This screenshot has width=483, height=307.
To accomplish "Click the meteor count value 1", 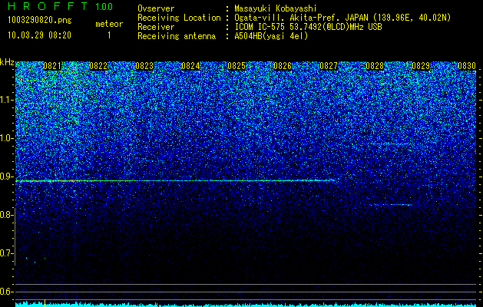I will (x=109, y=35).
